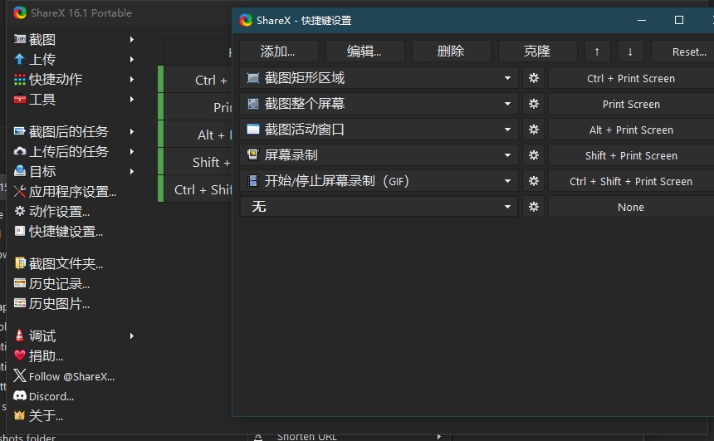714x441 pixels.
Task: Click the Alt + Print Screen hotkey button
Action: click(631, 130)
